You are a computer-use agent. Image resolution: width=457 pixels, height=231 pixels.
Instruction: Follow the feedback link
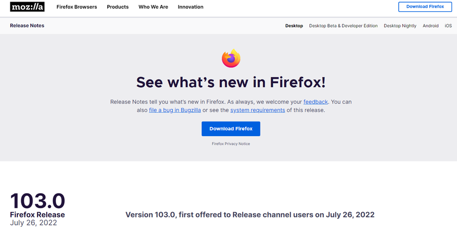(316, 101)
